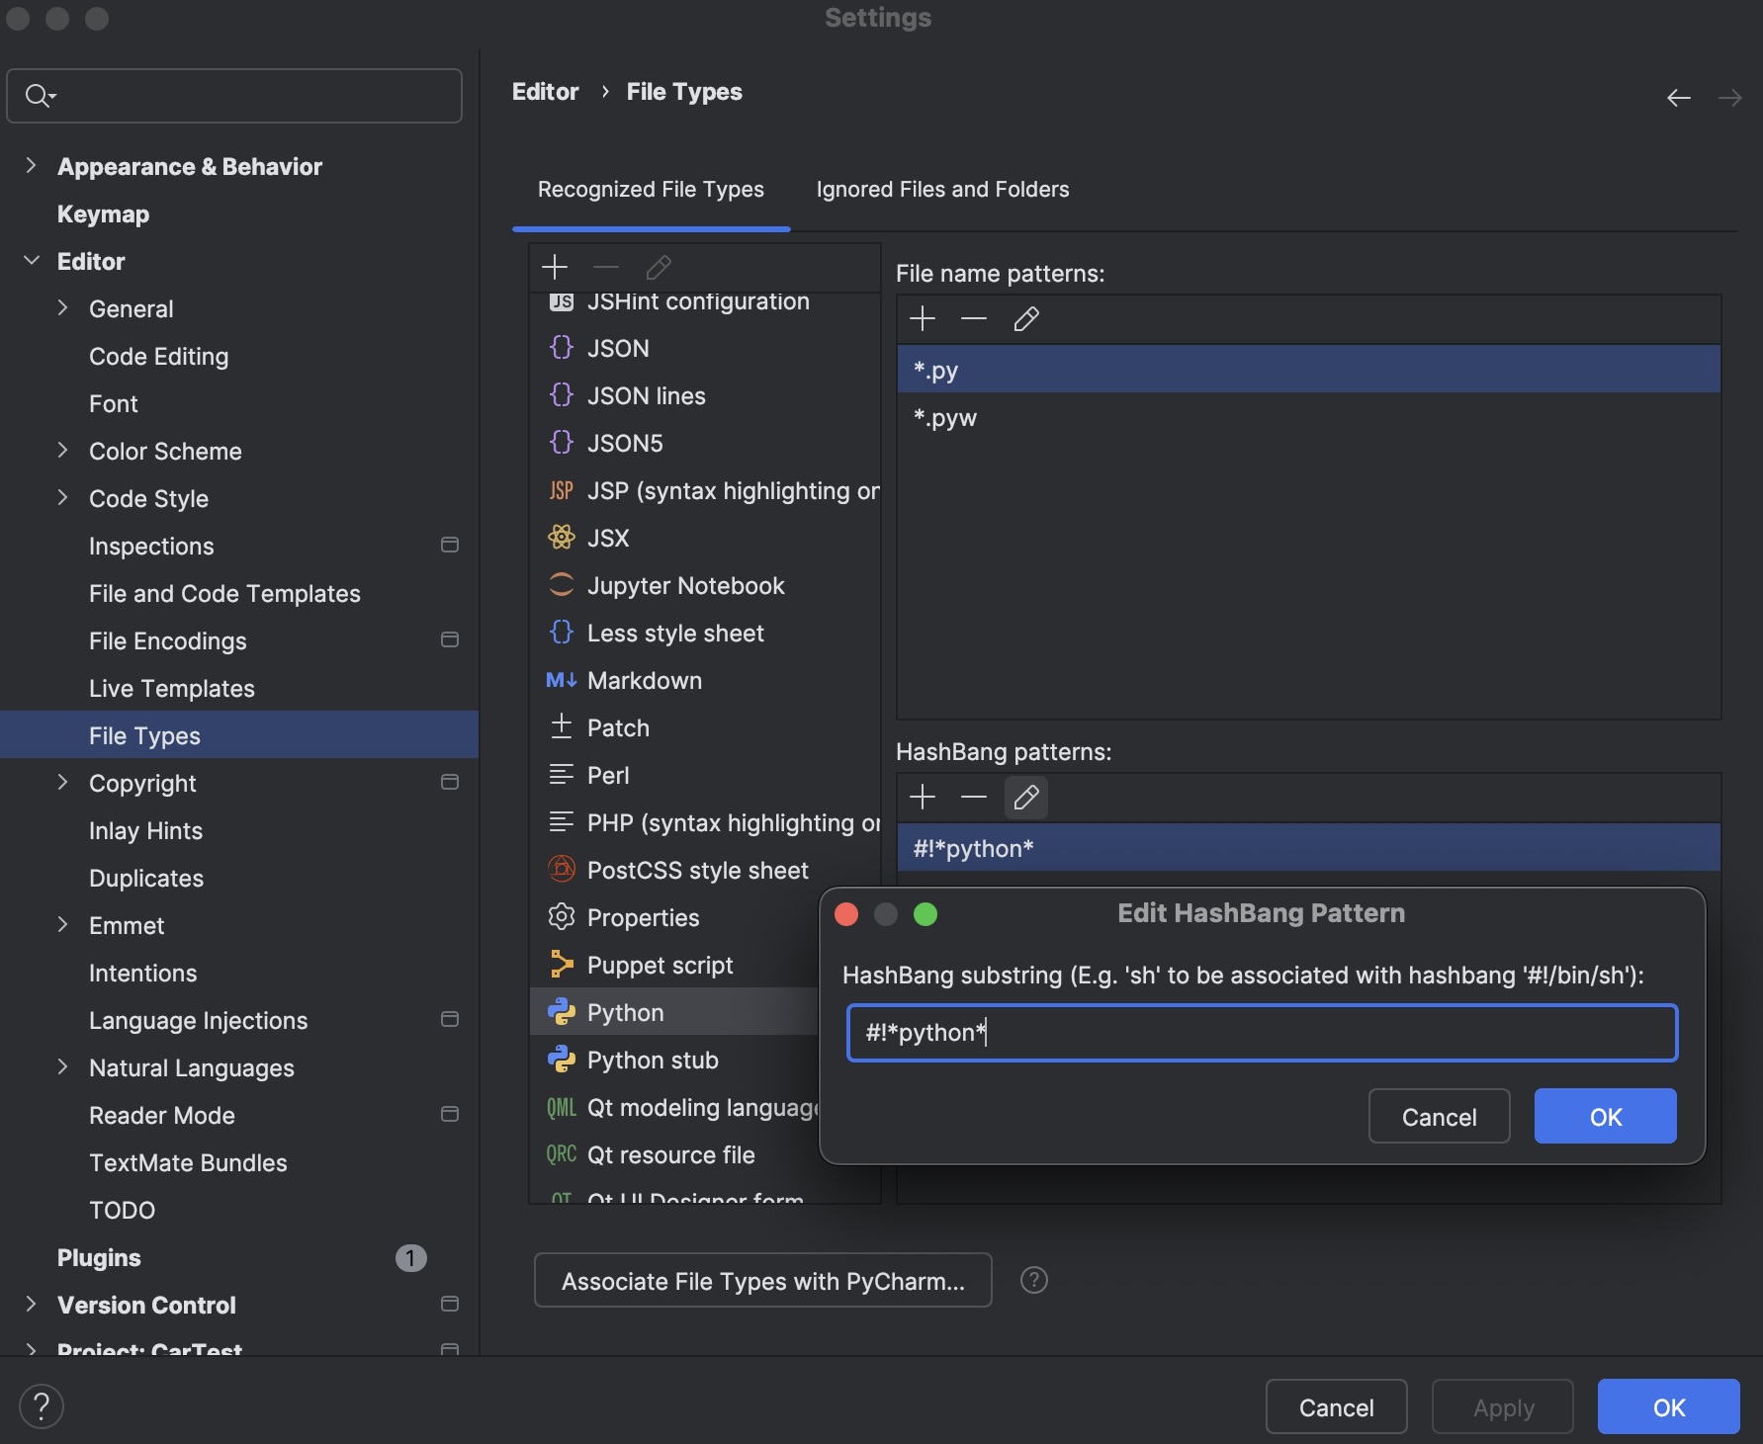The image size is (1763, 1444).
Task: Add a new recognized file type
Action: pos(555,267)
